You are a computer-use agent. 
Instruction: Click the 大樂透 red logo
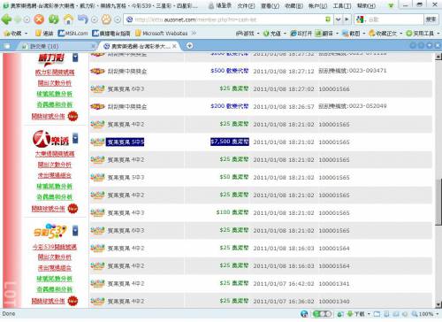tap(50, 139)
